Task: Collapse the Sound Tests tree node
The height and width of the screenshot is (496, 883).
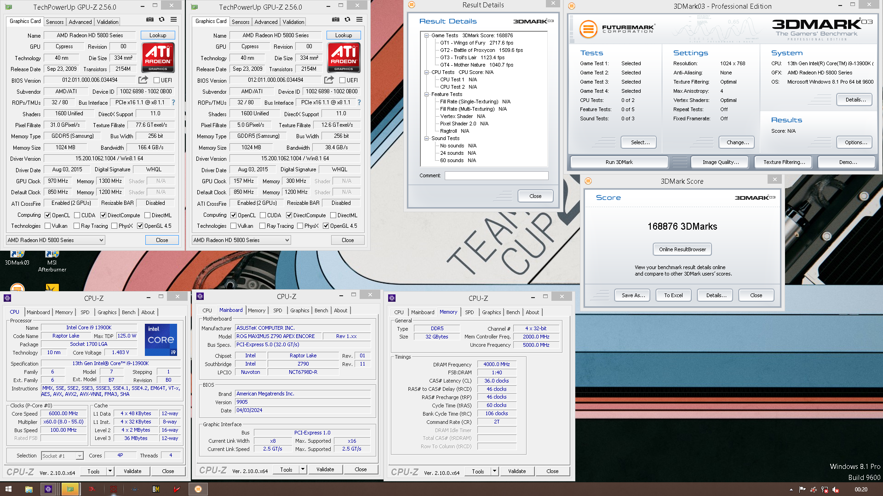Action: pos(426,138)
